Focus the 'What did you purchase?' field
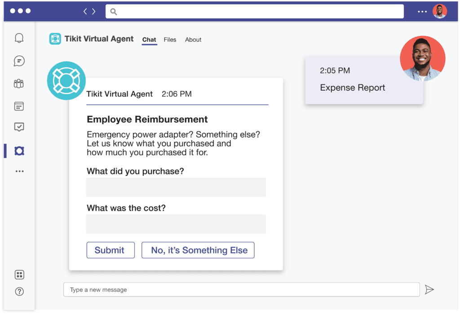The width and height of the screenshot is (460, 314). (x=176, y=187)
